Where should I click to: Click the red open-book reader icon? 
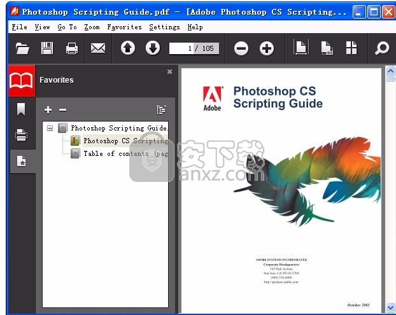point(22,81)
